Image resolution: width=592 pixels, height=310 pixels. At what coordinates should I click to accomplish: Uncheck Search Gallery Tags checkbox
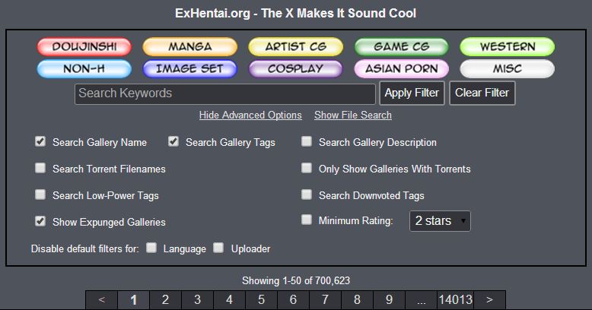173,141
